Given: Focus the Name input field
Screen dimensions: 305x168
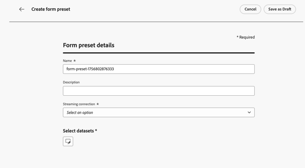Looking at the screenshot, I should (x=159, y=69).
